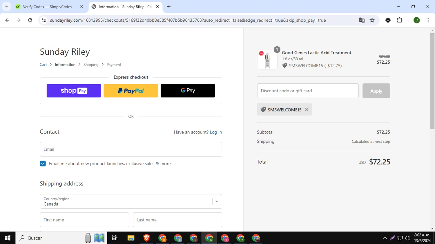Focus Discount code or gift card field
The image size is (435, 244).
(x=308, y=91)
